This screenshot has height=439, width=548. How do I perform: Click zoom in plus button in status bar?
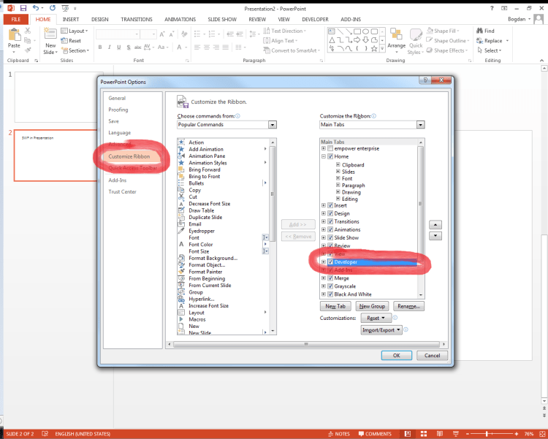point(517,434)
